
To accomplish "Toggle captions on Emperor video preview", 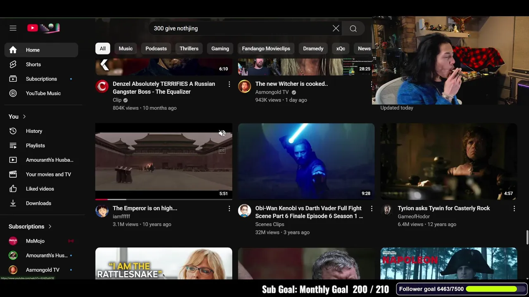I will [x=222, y=151].
